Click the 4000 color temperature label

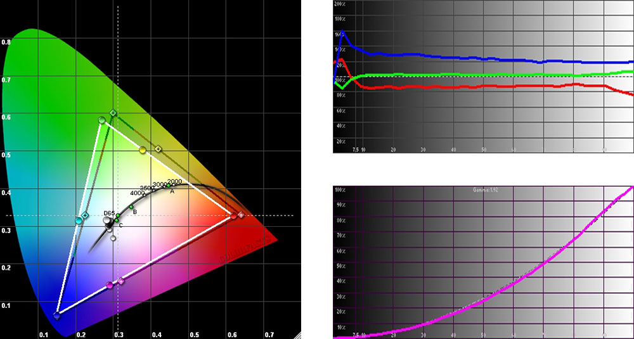[x=137, y=193]
